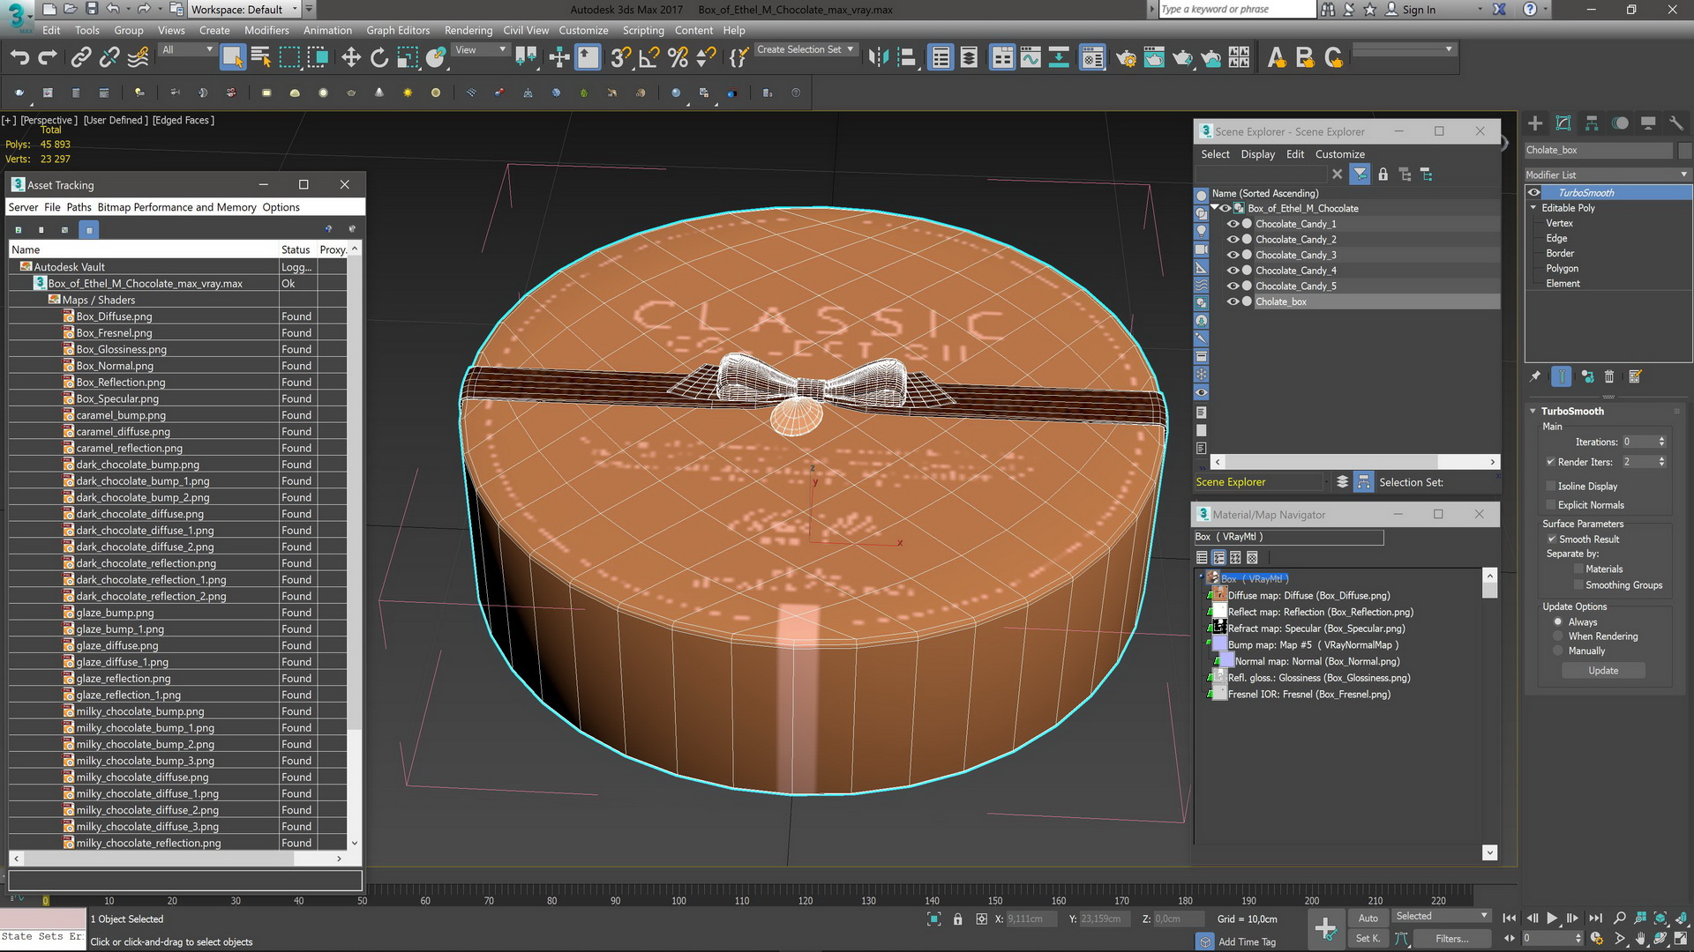1694x952 pixels.
Task: Toggle the Percent Snap icon
Action: point(678,58)
